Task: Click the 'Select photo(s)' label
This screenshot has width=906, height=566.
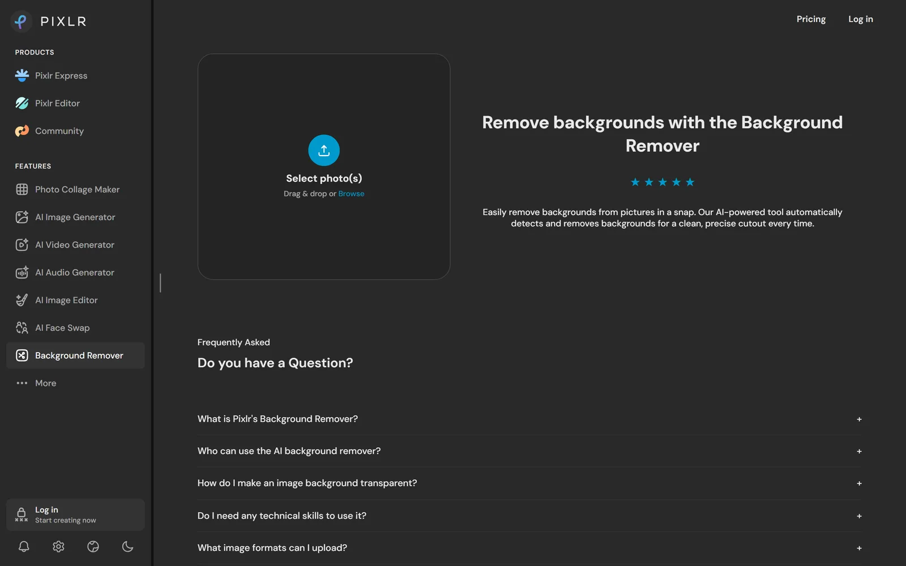Action: pyautogui.click(x=324, y=178)
